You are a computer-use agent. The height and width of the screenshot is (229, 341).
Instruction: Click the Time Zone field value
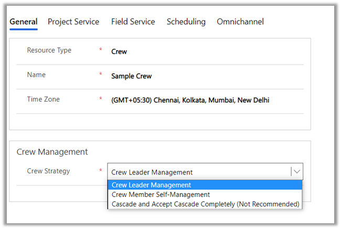190,100
